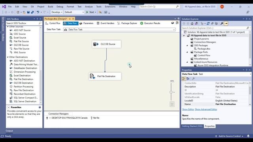Image resolution: width=253 pixels, height=142 pixels.
Task: Select Dimension Processing toolbox item
Action: [x=25, y=72]
